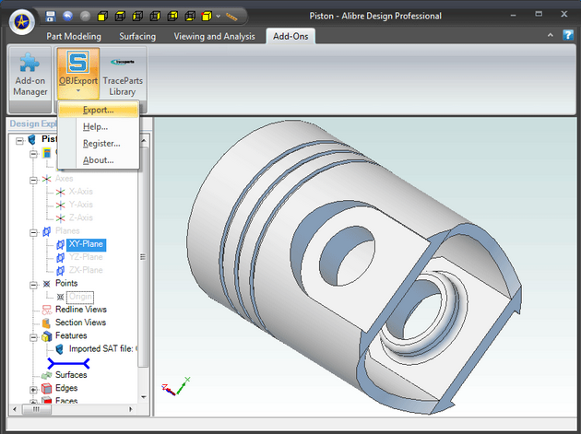Click the Save icon in quick access toolbar
Screen dimensions: 581x434
coord(51,16)
